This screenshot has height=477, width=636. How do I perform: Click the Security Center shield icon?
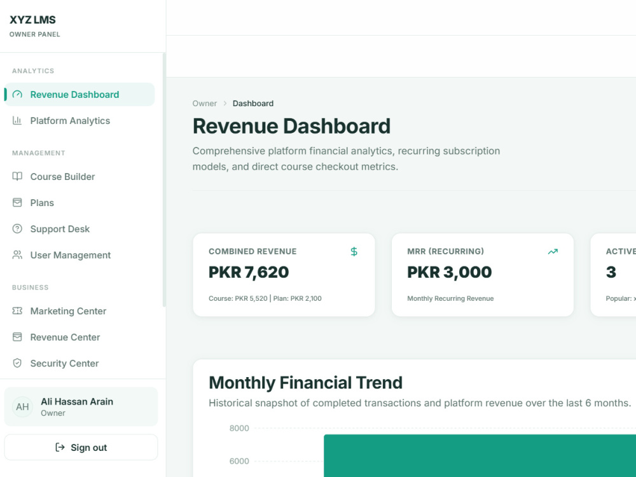17,363
